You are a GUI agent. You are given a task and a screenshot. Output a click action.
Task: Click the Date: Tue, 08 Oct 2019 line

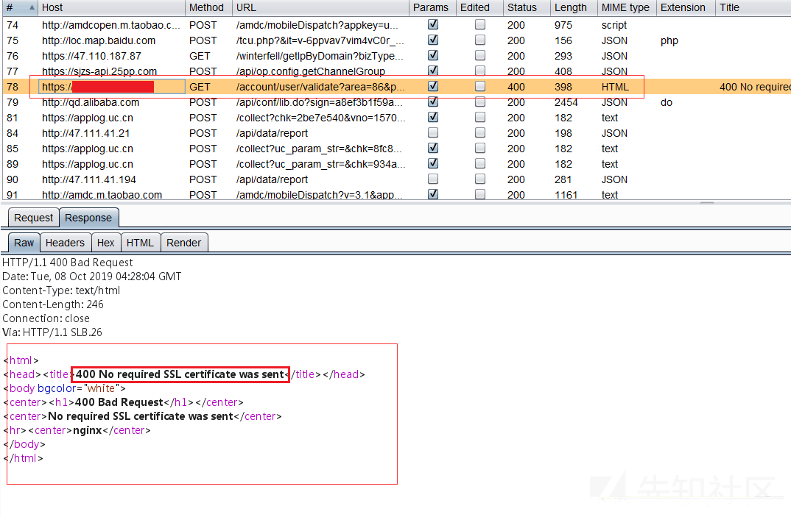(92, 277)
